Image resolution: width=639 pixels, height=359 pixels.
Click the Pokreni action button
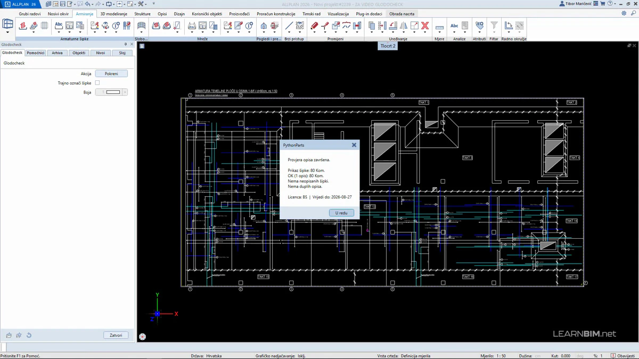point(111,73)
